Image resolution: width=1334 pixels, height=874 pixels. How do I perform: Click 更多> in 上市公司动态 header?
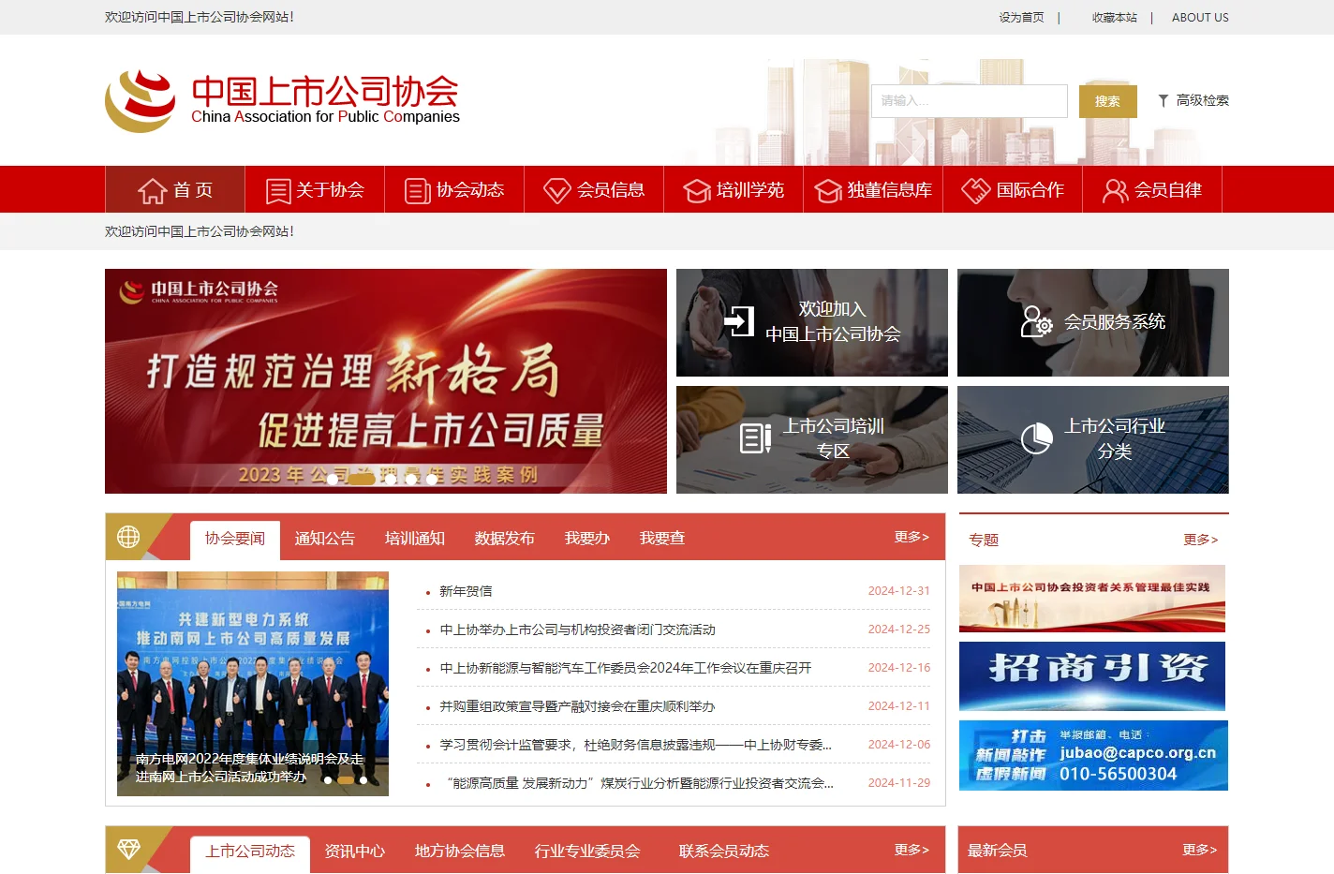click(x=912, y=850)
